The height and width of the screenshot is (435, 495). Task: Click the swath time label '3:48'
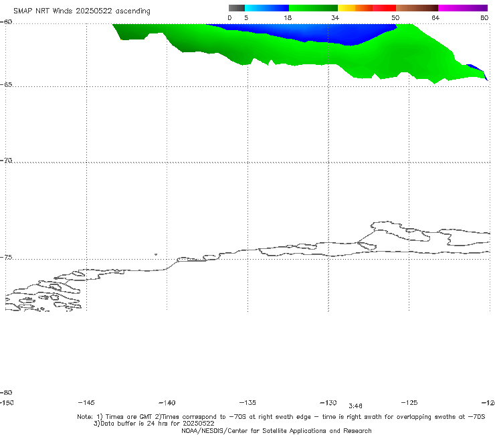[355, 406]
